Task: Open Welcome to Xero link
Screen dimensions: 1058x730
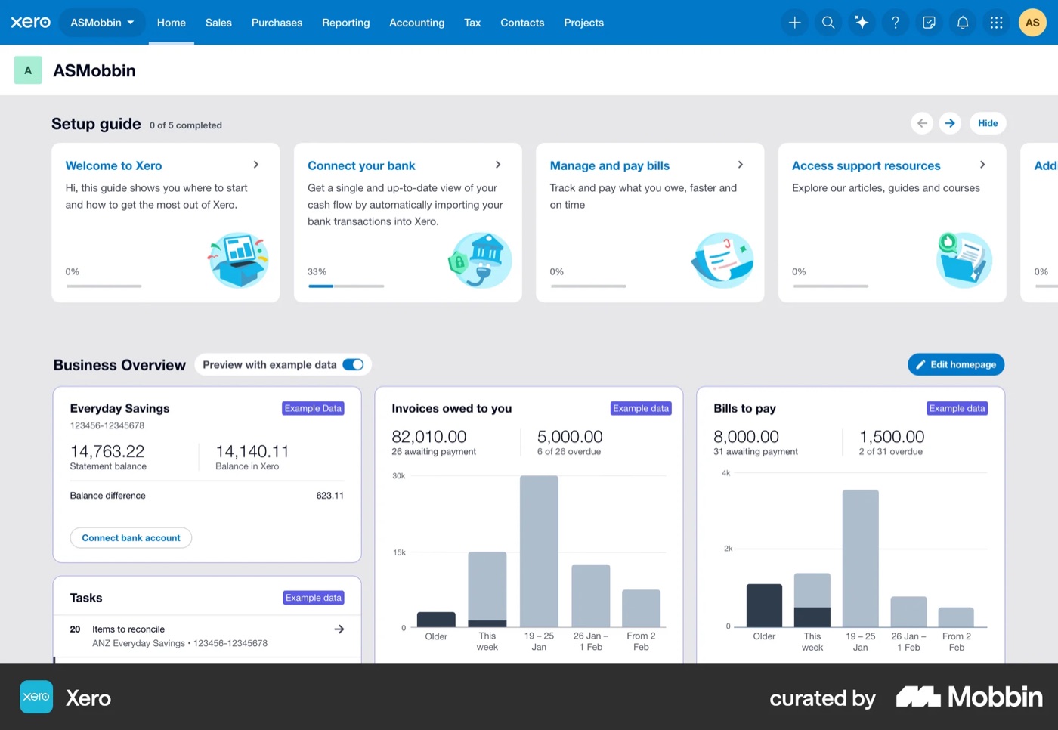Action: coord(113,165)
